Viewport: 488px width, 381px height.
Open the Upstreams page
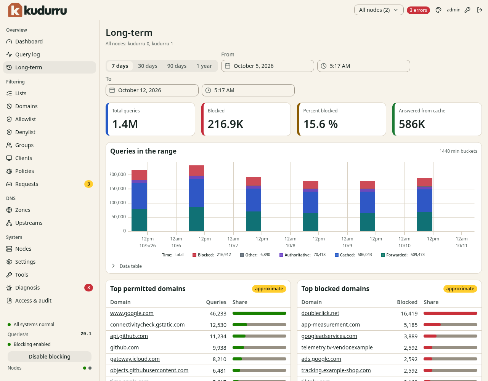[50, 223]
